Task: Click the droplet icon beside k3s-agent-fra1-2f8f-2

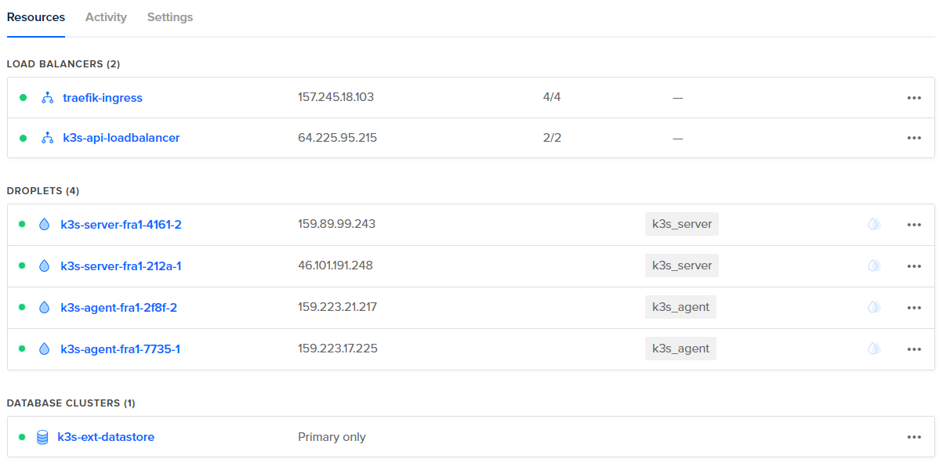Action: [44, 307]
